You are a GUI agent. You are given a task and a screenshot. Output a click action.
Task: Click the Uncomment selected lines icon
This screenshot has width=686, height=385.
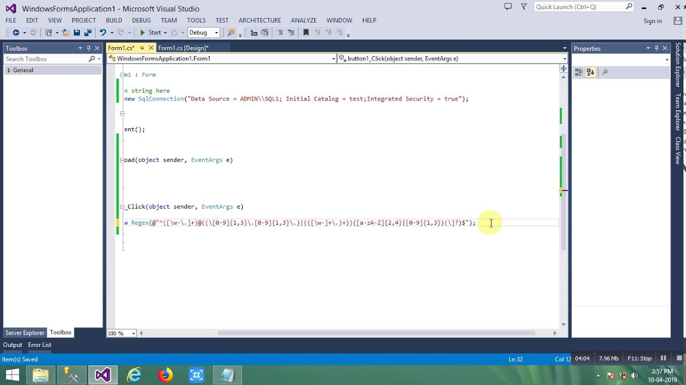pos(291,33)
